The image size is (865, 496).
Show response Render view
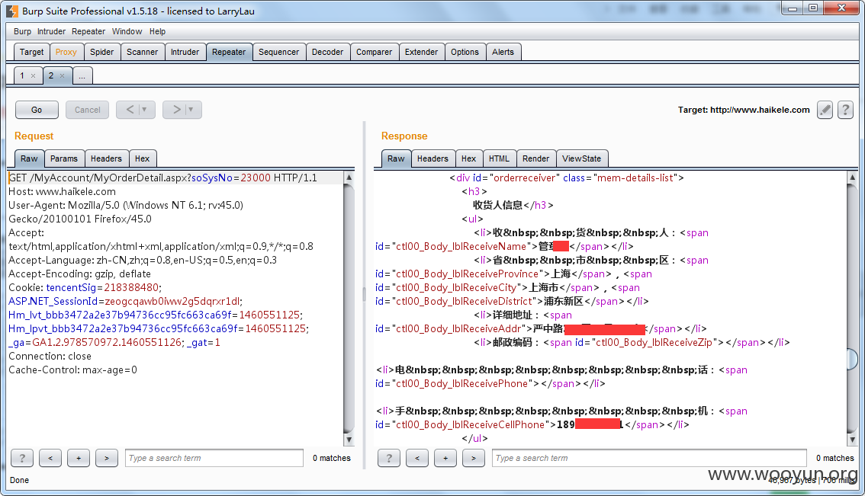click(x=535, y=158)
